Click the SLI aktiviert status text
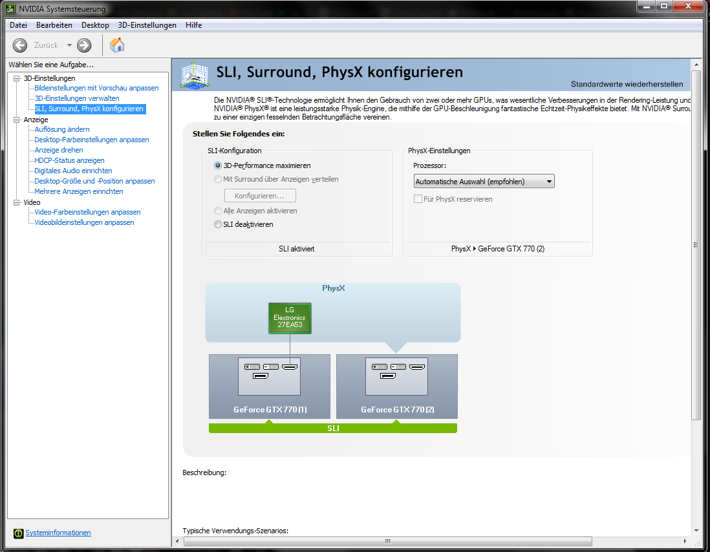The height and width of the screenshot is (552, 710). click(x=297, y=249)
